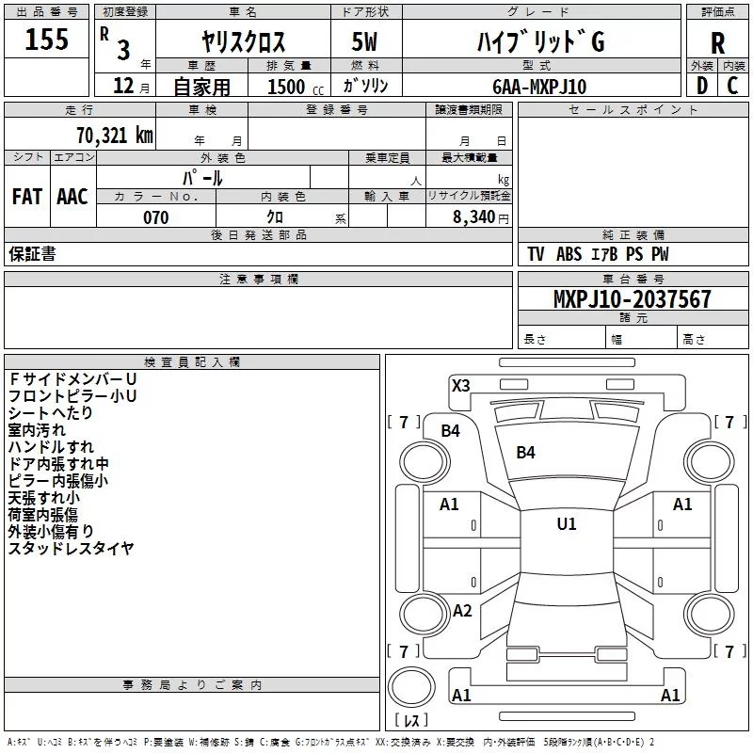Click the X3 damage mark on front bumper

point(460,386)
